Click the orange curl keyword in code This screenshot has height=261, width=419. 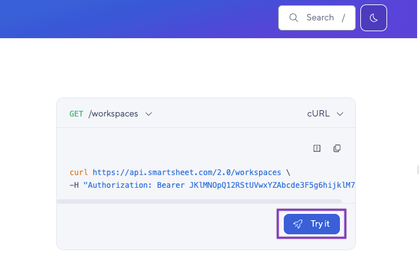pyautogui.click(x=79, y=173)
